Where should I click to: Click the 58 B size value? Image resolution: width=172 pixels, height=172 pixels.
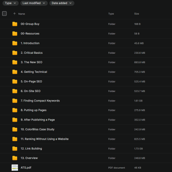tap(137, 34)
